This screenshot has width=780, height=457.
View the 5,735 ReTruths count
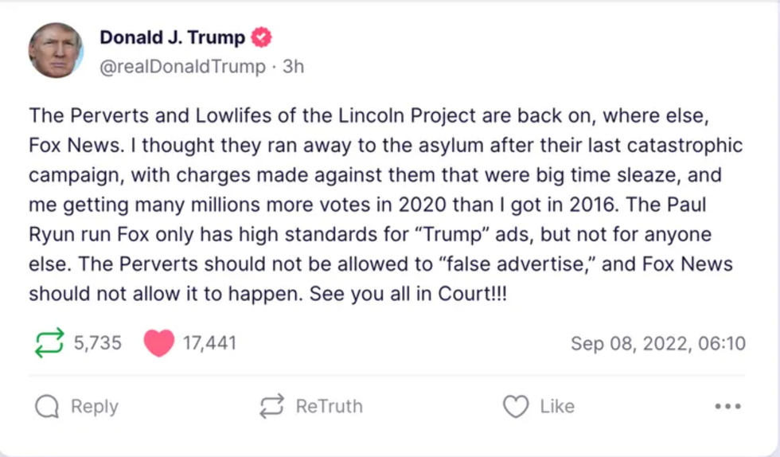(x=98, y=343)
